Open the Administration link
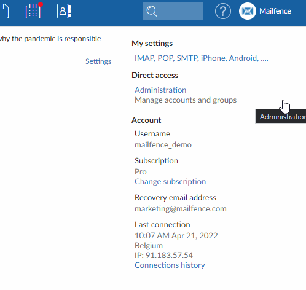This screenshot has height=290, width=306. [x=160, y=90]
